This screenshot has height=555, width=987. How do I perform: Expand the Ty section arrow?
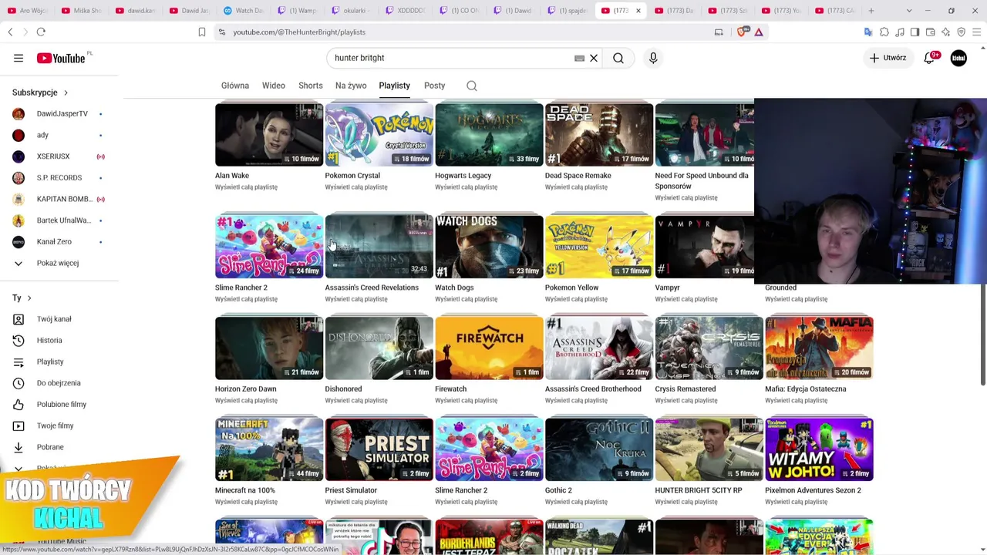tap(29, 298)
